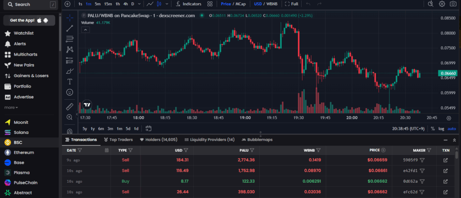The height and width of the screenshot is (198, 461).
Task: Expand the more menu in sidebar
Action: (11, 107)
